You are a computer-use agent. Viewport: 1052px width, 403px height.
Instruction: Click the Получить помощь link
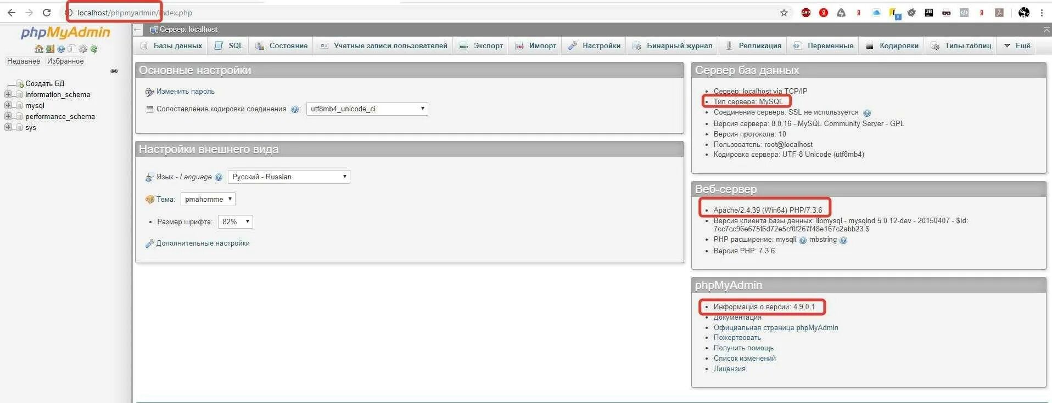[x=743, y=348]
